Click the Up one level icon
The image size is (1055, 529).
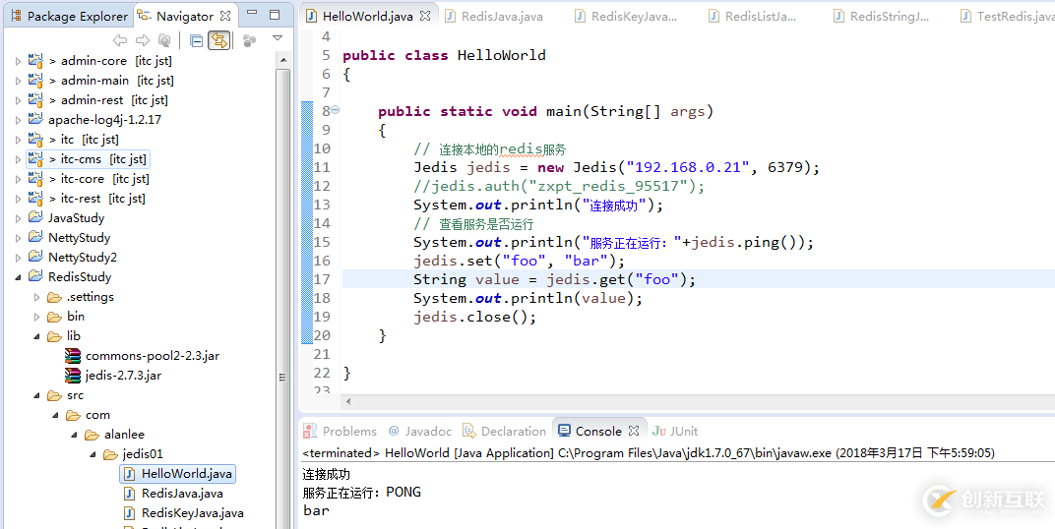pyautogui.click(x=165, y=40)
